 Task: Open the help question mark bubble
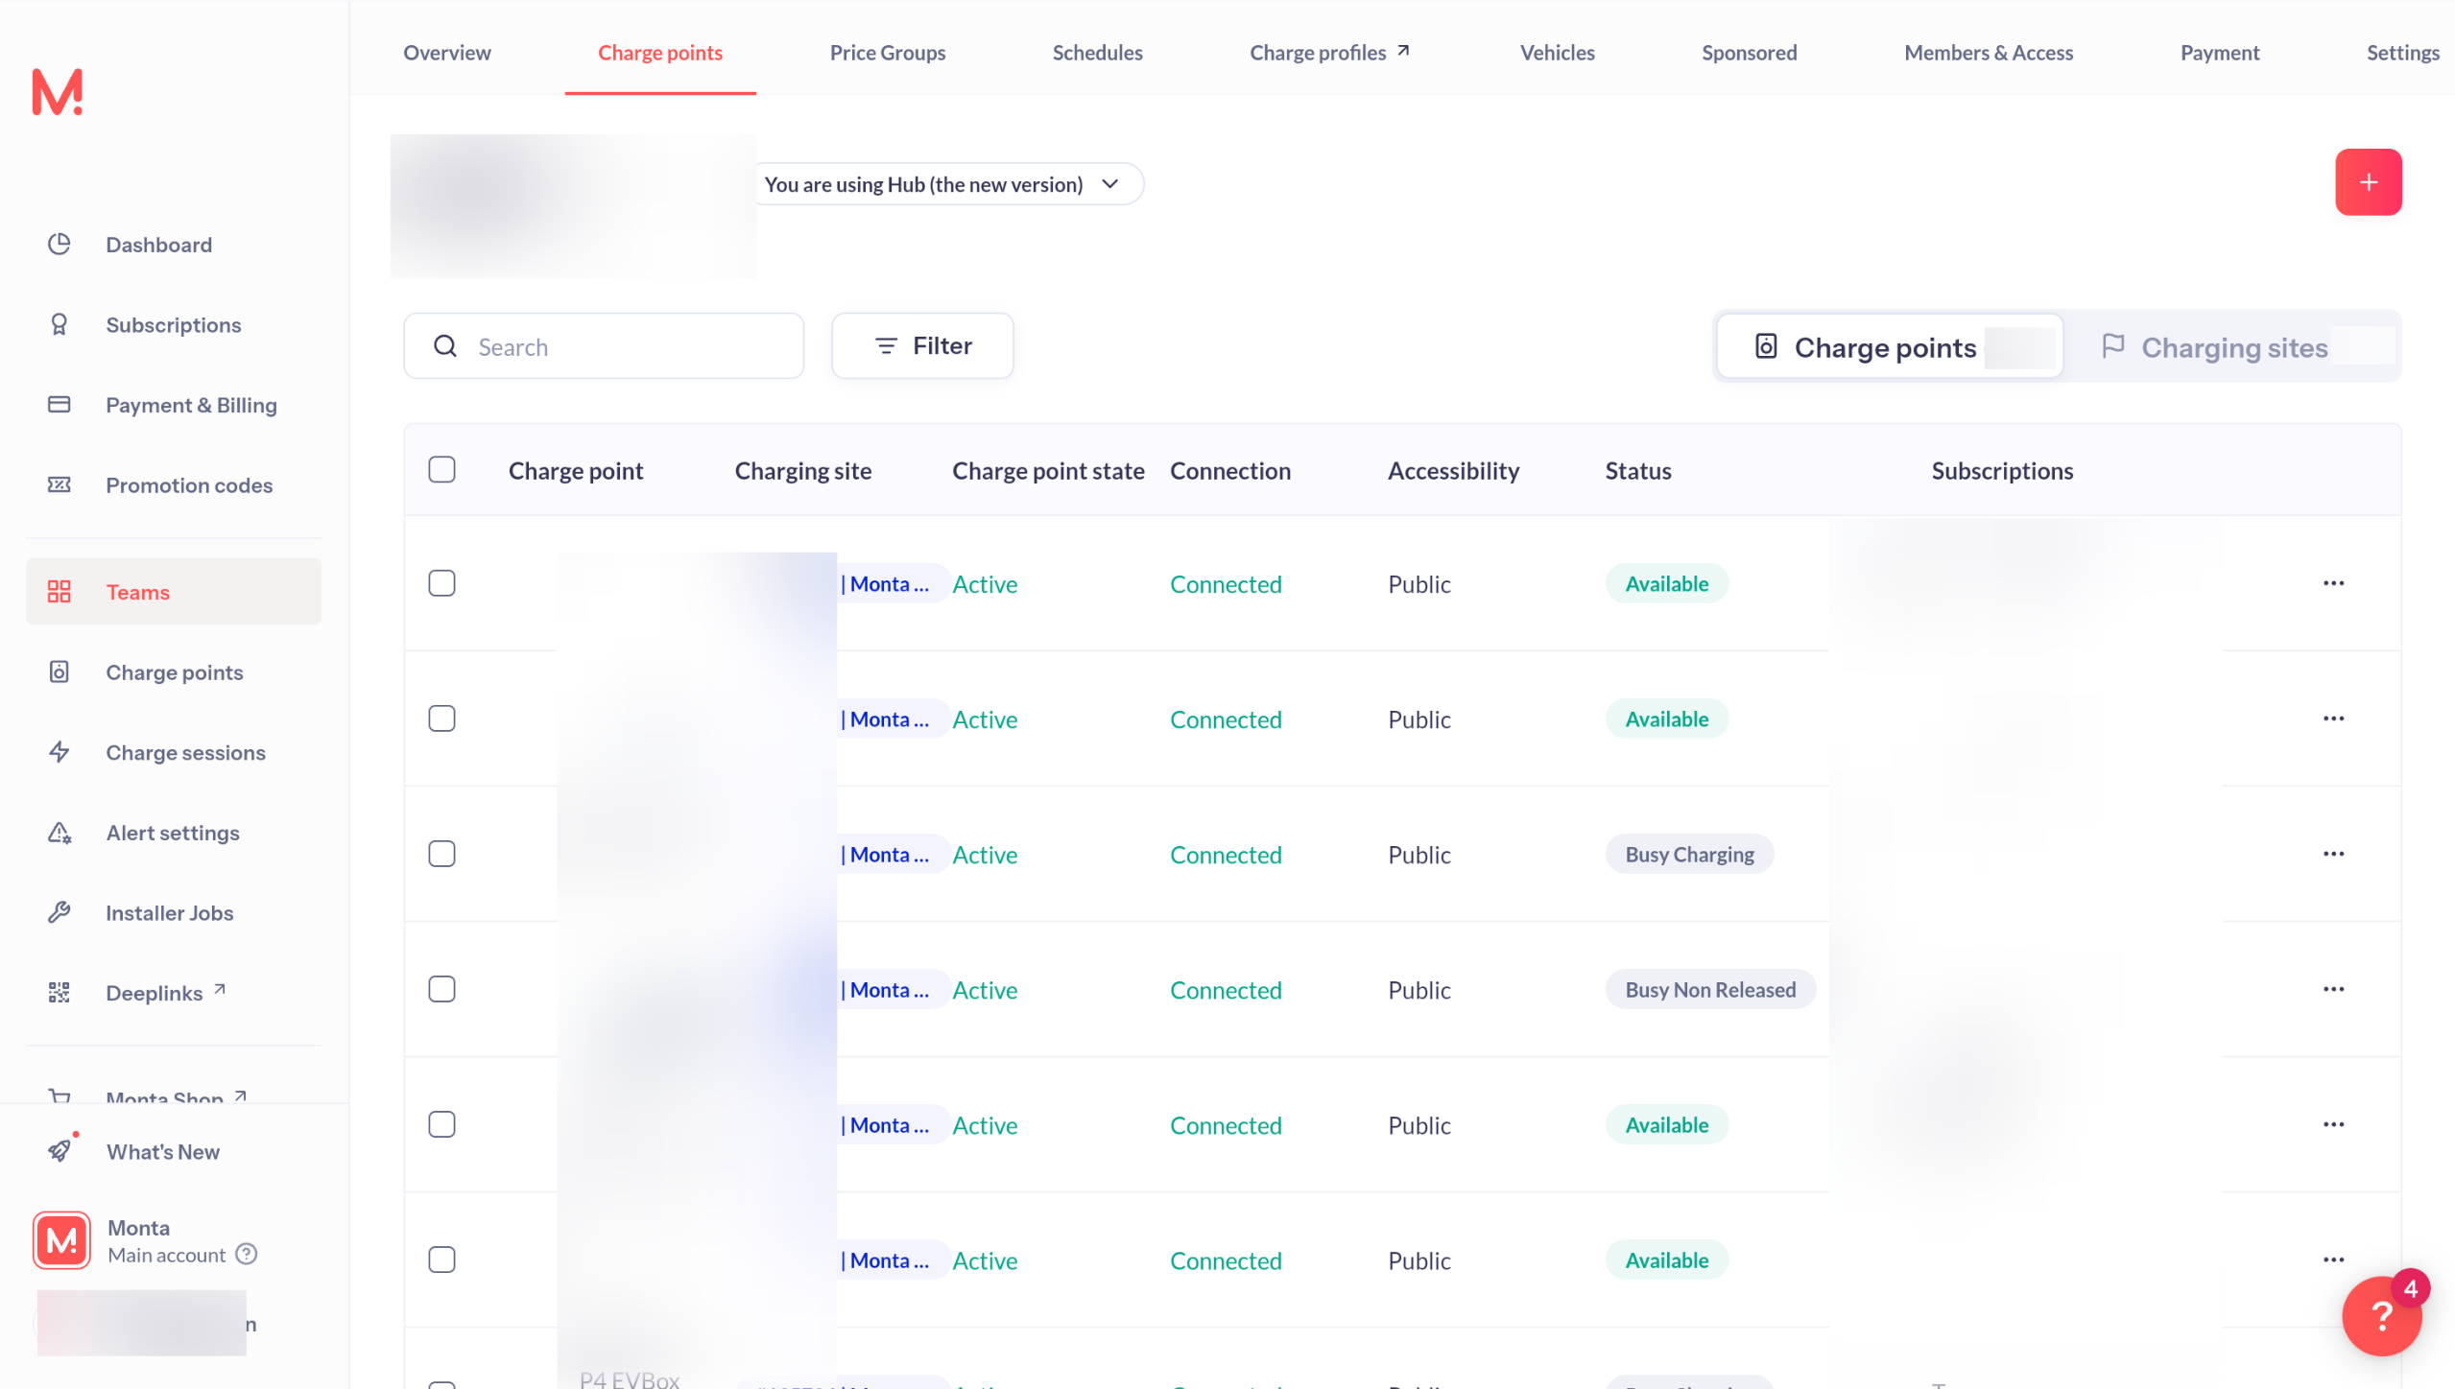(2381, 1315)
